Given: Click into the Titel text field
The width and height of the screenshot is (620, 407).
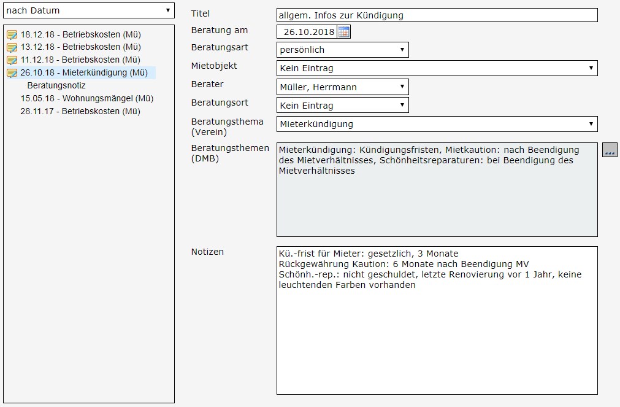Looking at the screenshot, I should tap(437, 15).
